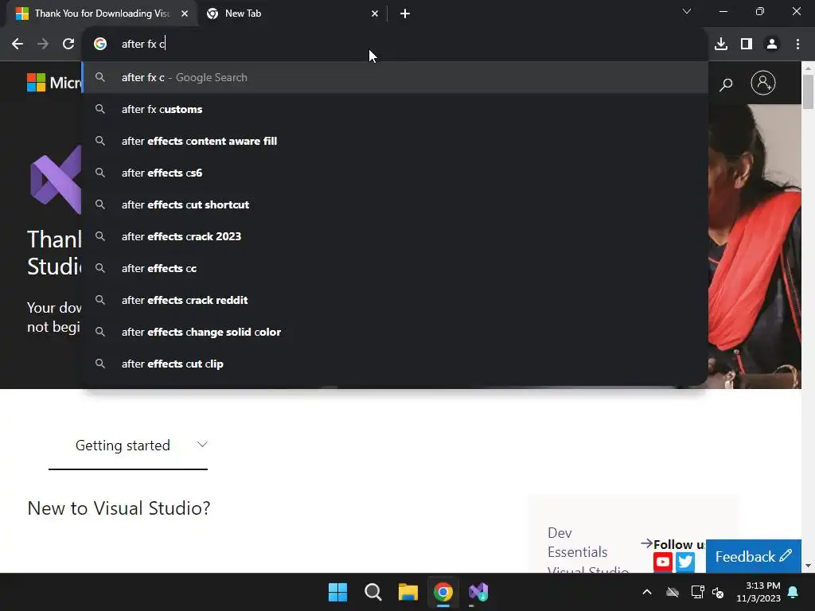Click the OneDrive tray icon
The width and height of the screenshot is (815, 611).
pos(673,592)
